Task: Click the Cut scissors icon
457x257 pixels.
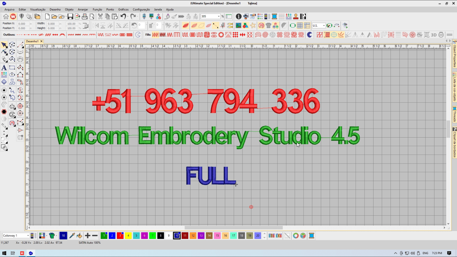Action: point(100,17)
